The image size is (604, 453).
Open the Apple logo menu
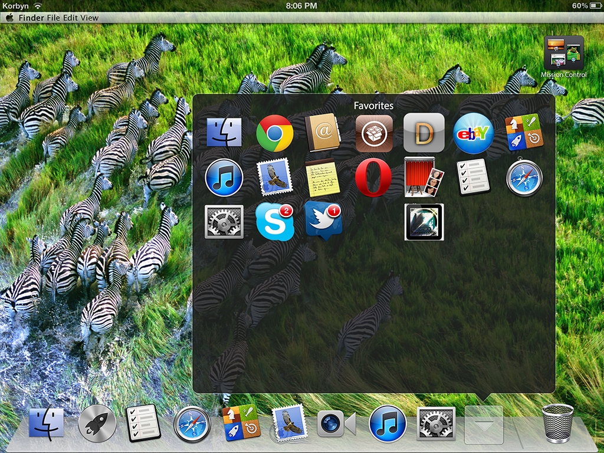coord(9,17)
